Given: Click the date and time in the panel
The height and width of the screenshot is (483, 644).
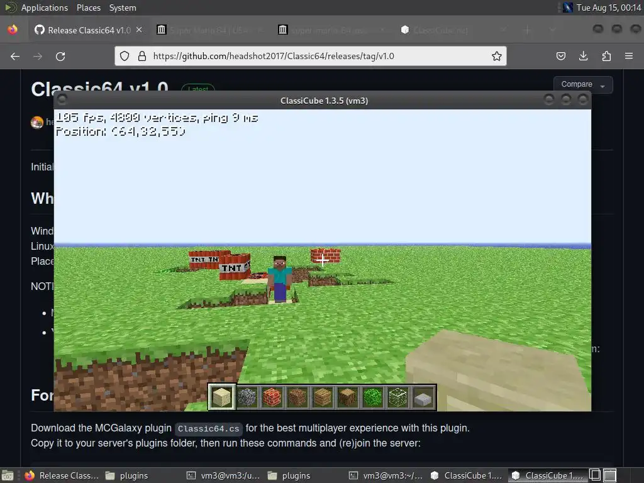Looking at the screenshot, I should coord(609,8).
